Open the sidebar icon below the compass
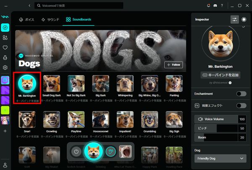The width and height of the screenshot is (252, 170). 5,38
